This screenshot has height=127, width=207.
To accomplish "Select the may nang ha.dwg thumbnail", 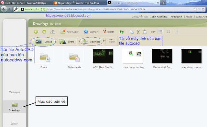I will [132, 56].
